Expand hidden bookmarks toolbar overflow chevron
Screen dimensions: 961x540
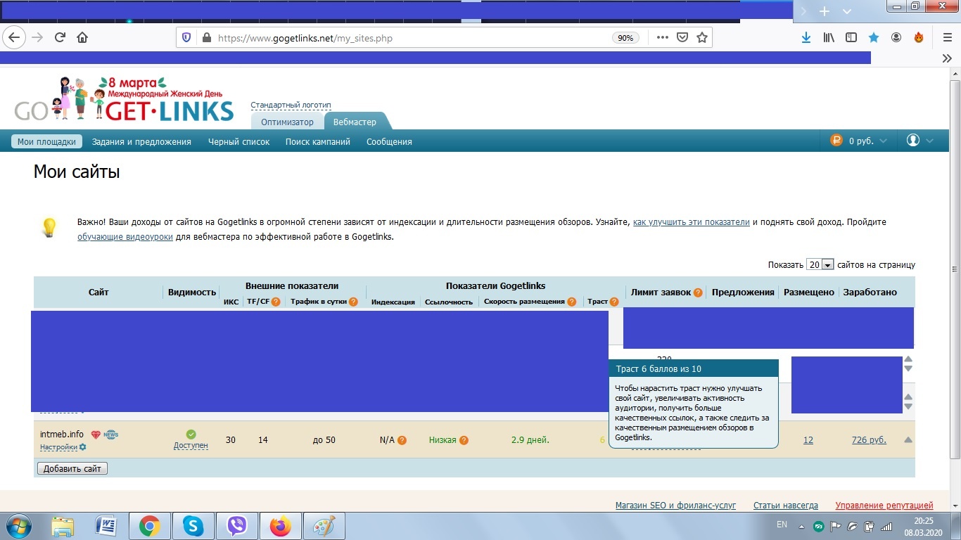tap(947, 59)
